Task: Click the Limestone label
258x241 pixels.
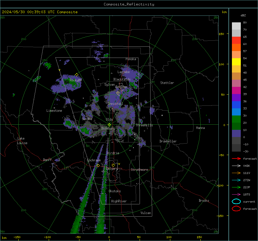Action: (x=54, y=111)
